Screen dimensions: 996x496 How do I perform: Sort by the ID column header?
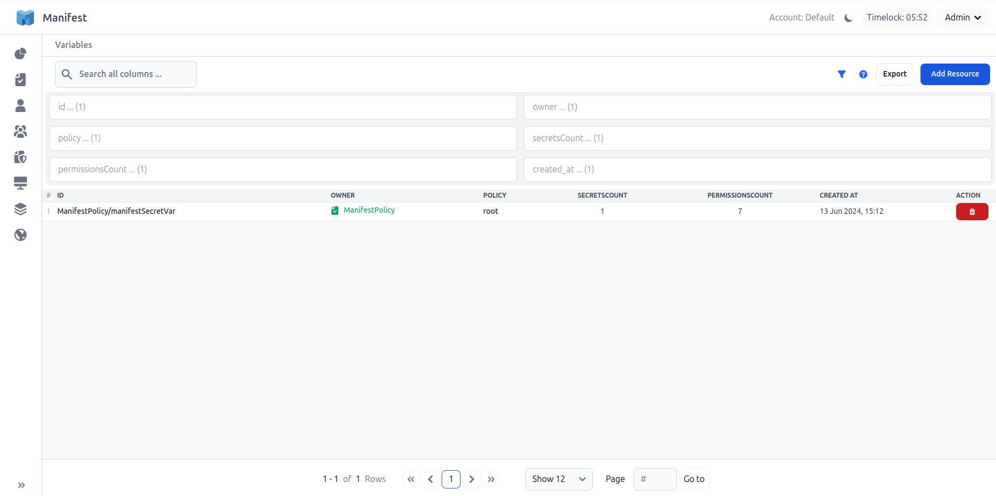[x=60, y=195]
